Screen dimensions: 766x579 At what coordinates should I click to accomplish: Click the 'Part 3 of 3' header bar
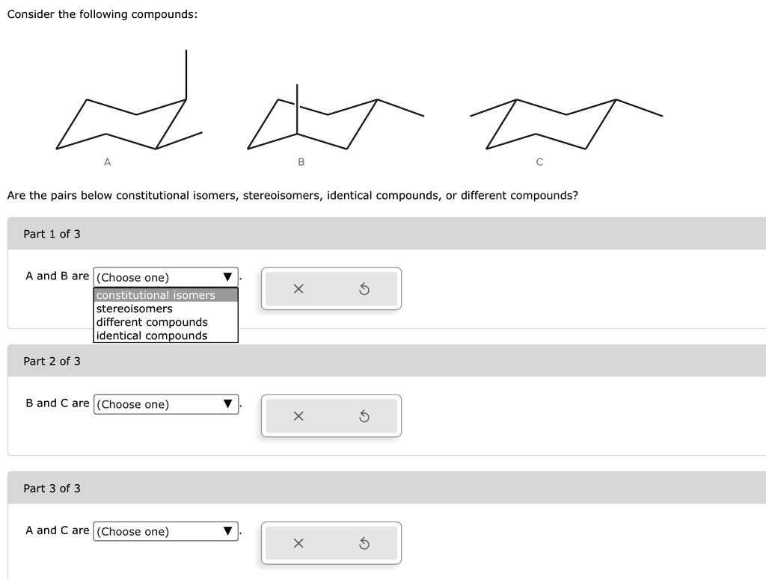click(x=52, y=487)
